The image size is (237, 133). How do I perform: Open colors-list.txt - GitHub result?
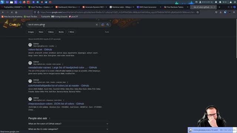point(40,50)
